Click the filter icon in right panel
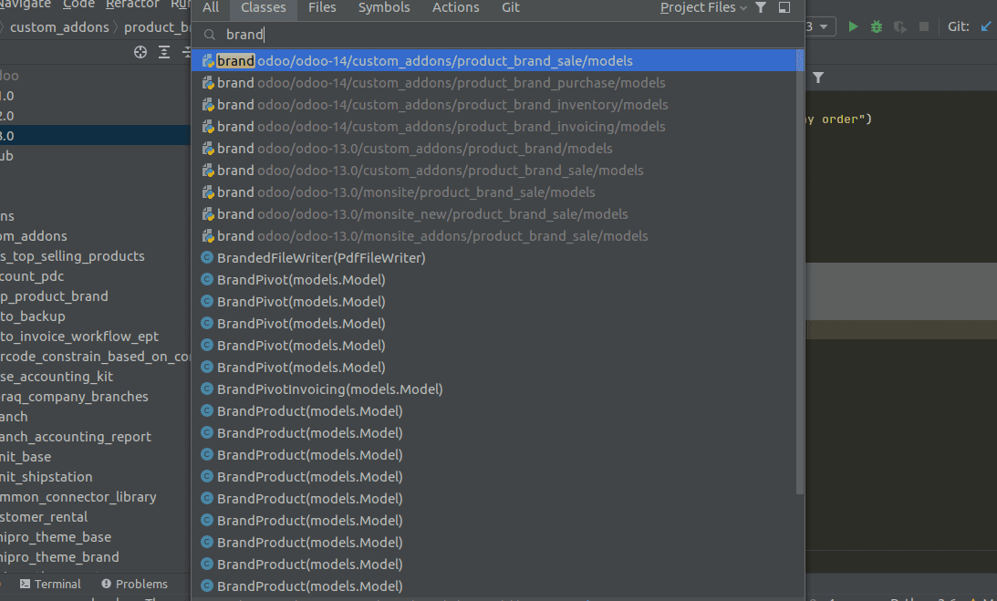The image size is (997, 601). 818,78
